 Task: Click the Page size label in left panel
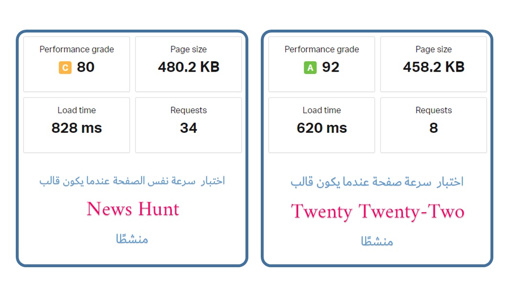click(x=189, y=49)
